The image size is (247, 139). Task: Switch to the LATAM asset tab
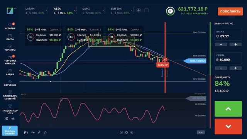(x=35, y=10)
